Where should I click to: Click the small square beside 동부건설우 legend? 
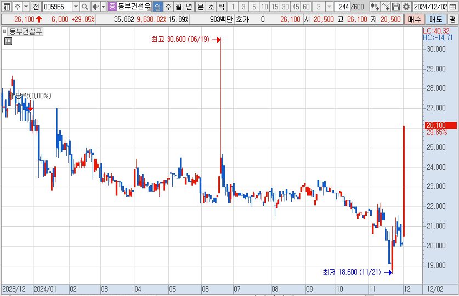[x=4, y=31]
